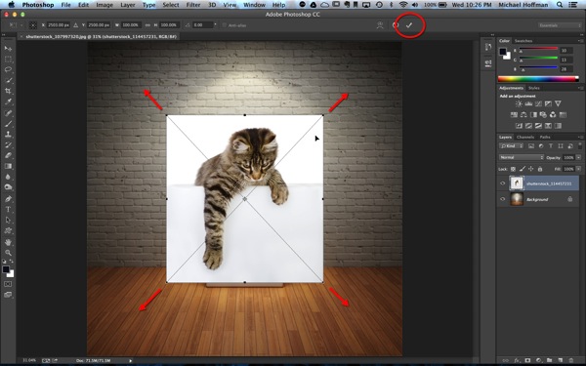Select the Healing Brush tool
The height and width of the screenshot is (366, 586).
[x=8, y=113]
